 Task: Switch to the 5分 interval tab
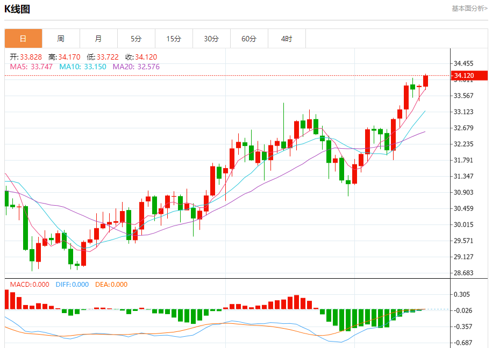coord(136,39)
